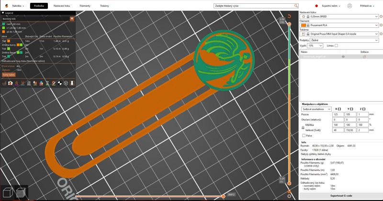Click the Y axis icon in manipulation
383x201 pixels.
(351, 109)
